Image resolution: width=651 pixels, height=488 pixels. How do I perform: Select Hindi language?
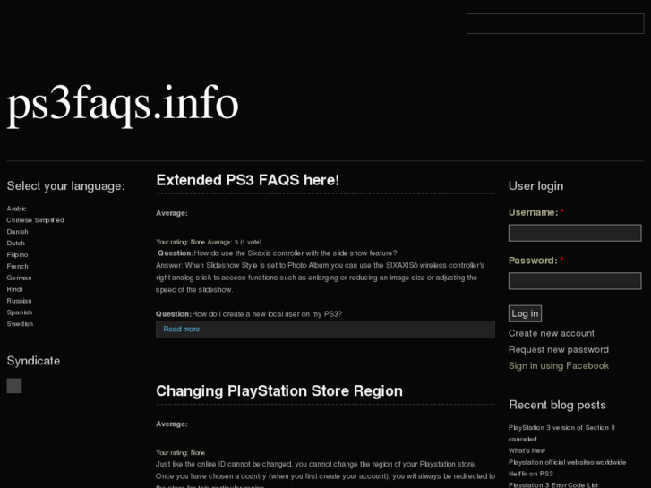15,289
